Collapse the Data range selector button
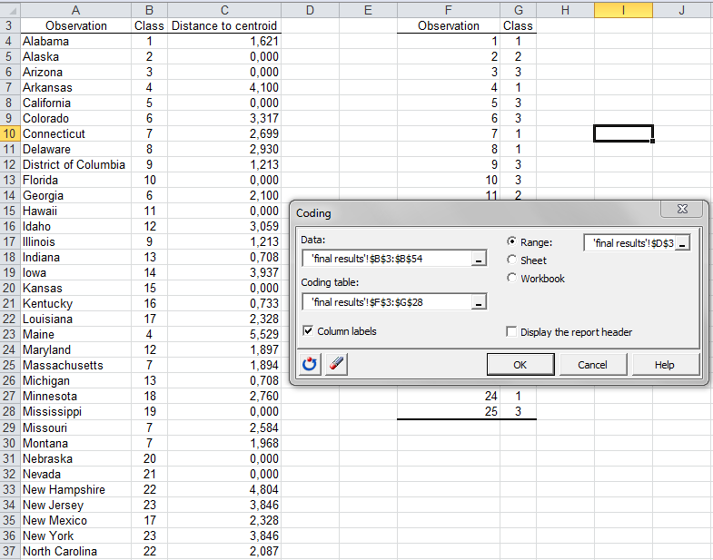The width and height of the screenshot is (713, 560). (x=479, y=259)
